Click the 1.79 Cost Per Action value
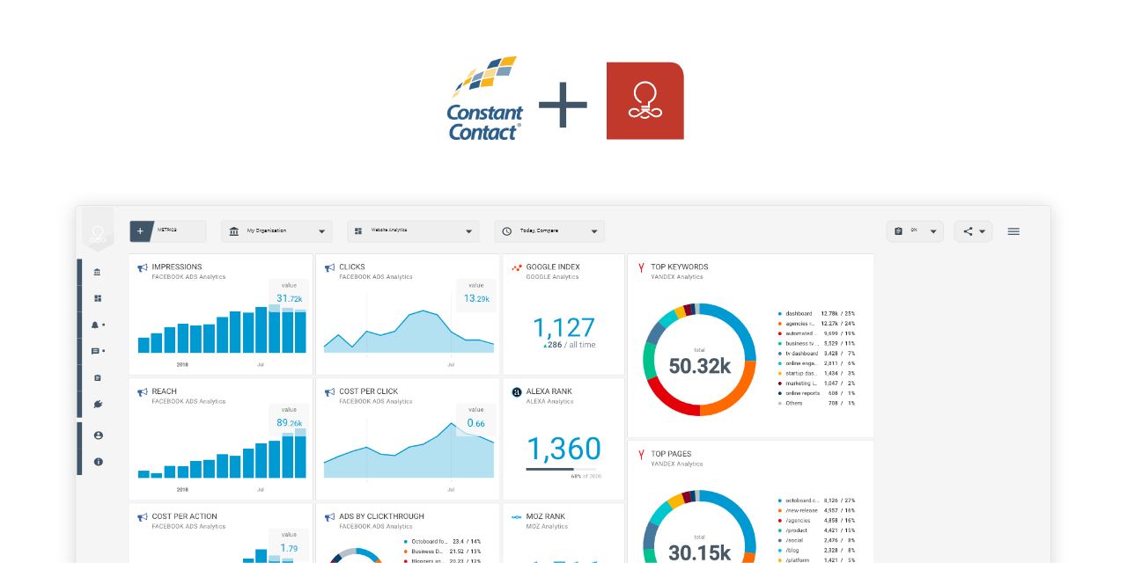The height and width of the screenshot is (563, 1127). (x=289, y=548)
